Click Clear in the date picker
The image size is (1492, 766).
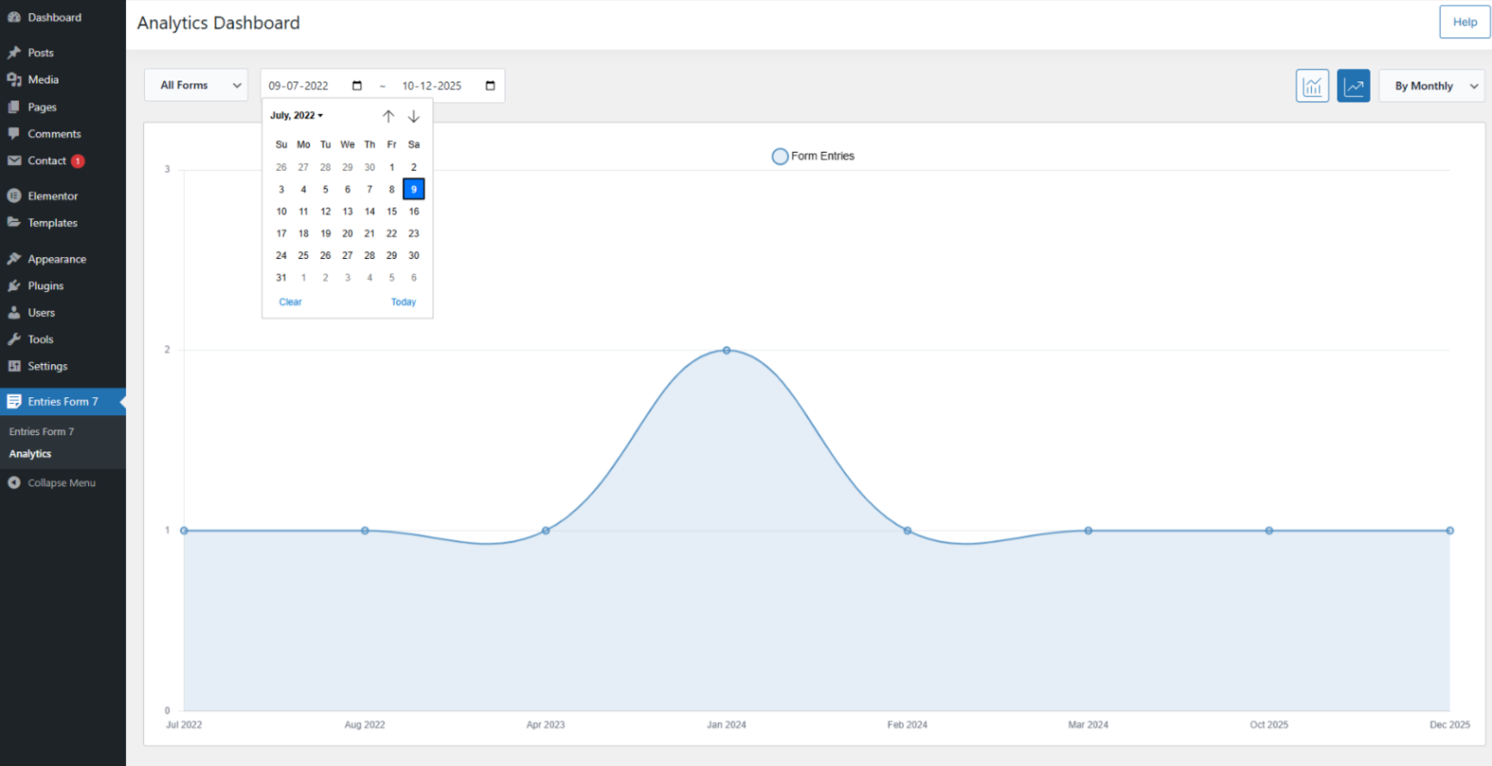click(290, 302)
